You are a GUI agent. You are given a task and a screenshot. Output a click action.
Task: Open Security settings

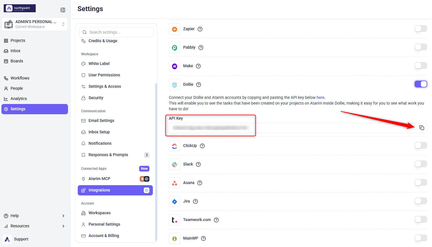click(x=115, y=98)
